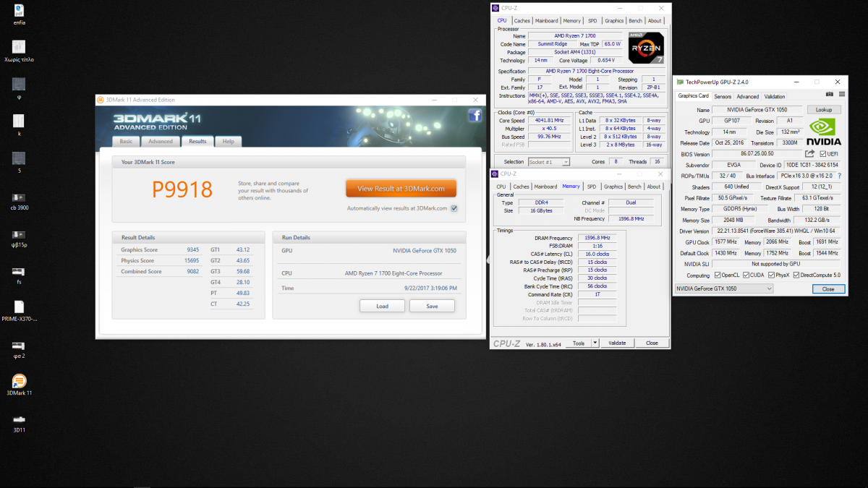Toggle the UEFI checkbox in GPU-Z
The width and height of the screenshot is (868, 488).
click(823, 154)
